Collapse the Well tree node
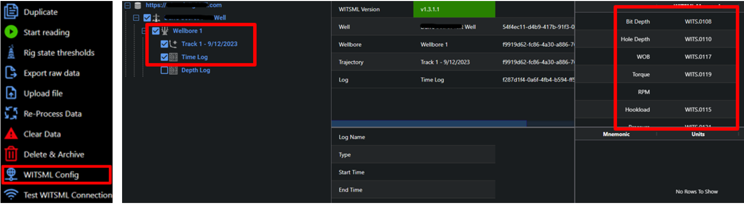Viewport: 744px width, 204px height. (x=136, y=18)
